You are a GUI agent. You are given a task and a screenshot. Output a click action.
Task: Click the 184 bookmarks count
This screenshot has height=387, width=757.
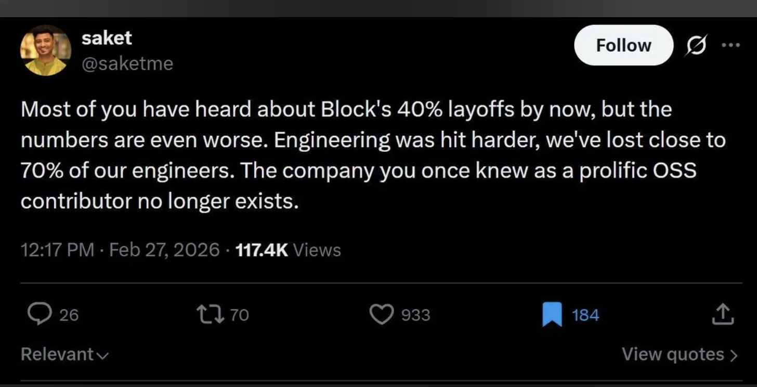[585, 315]
